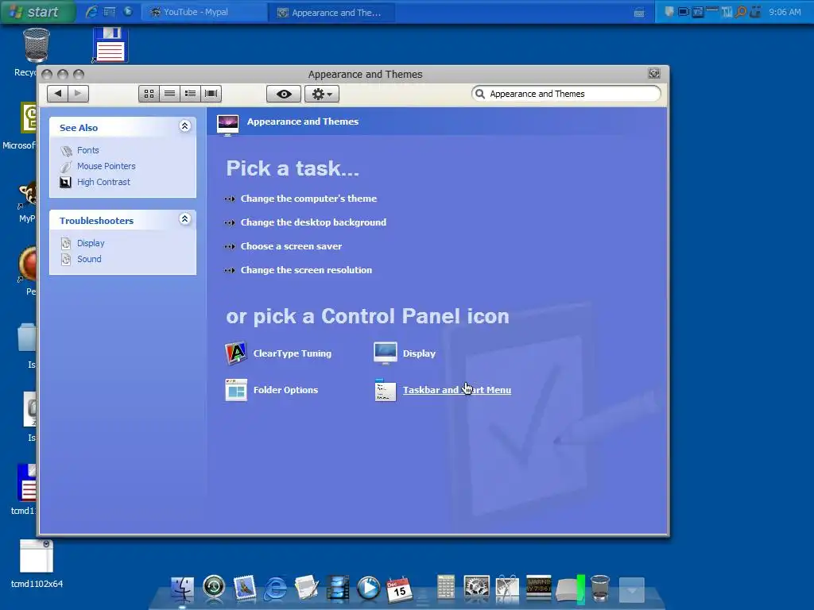
Task: Open the Folder Options icon
Action: (236, 390)
